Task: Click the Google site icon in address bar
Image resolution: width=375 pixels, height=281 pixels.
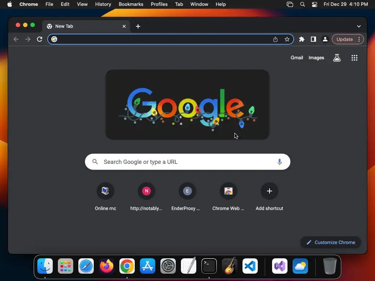Action: coord(54,39)
